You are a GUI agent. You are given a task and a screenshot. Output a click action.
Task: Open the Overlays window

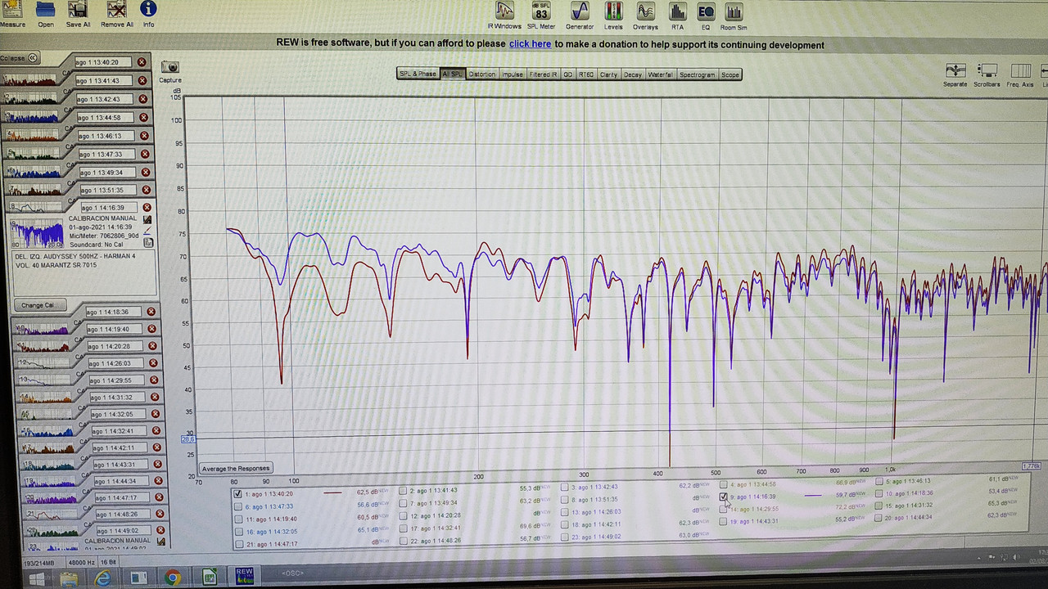(645, 11)
